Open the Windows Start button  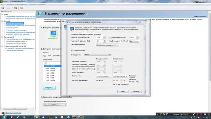point(4,117)
